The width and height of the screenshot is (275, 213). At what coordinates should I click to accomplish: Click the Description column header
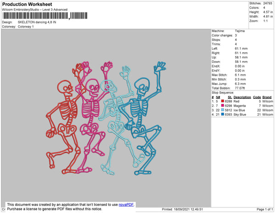click(242, 97)
